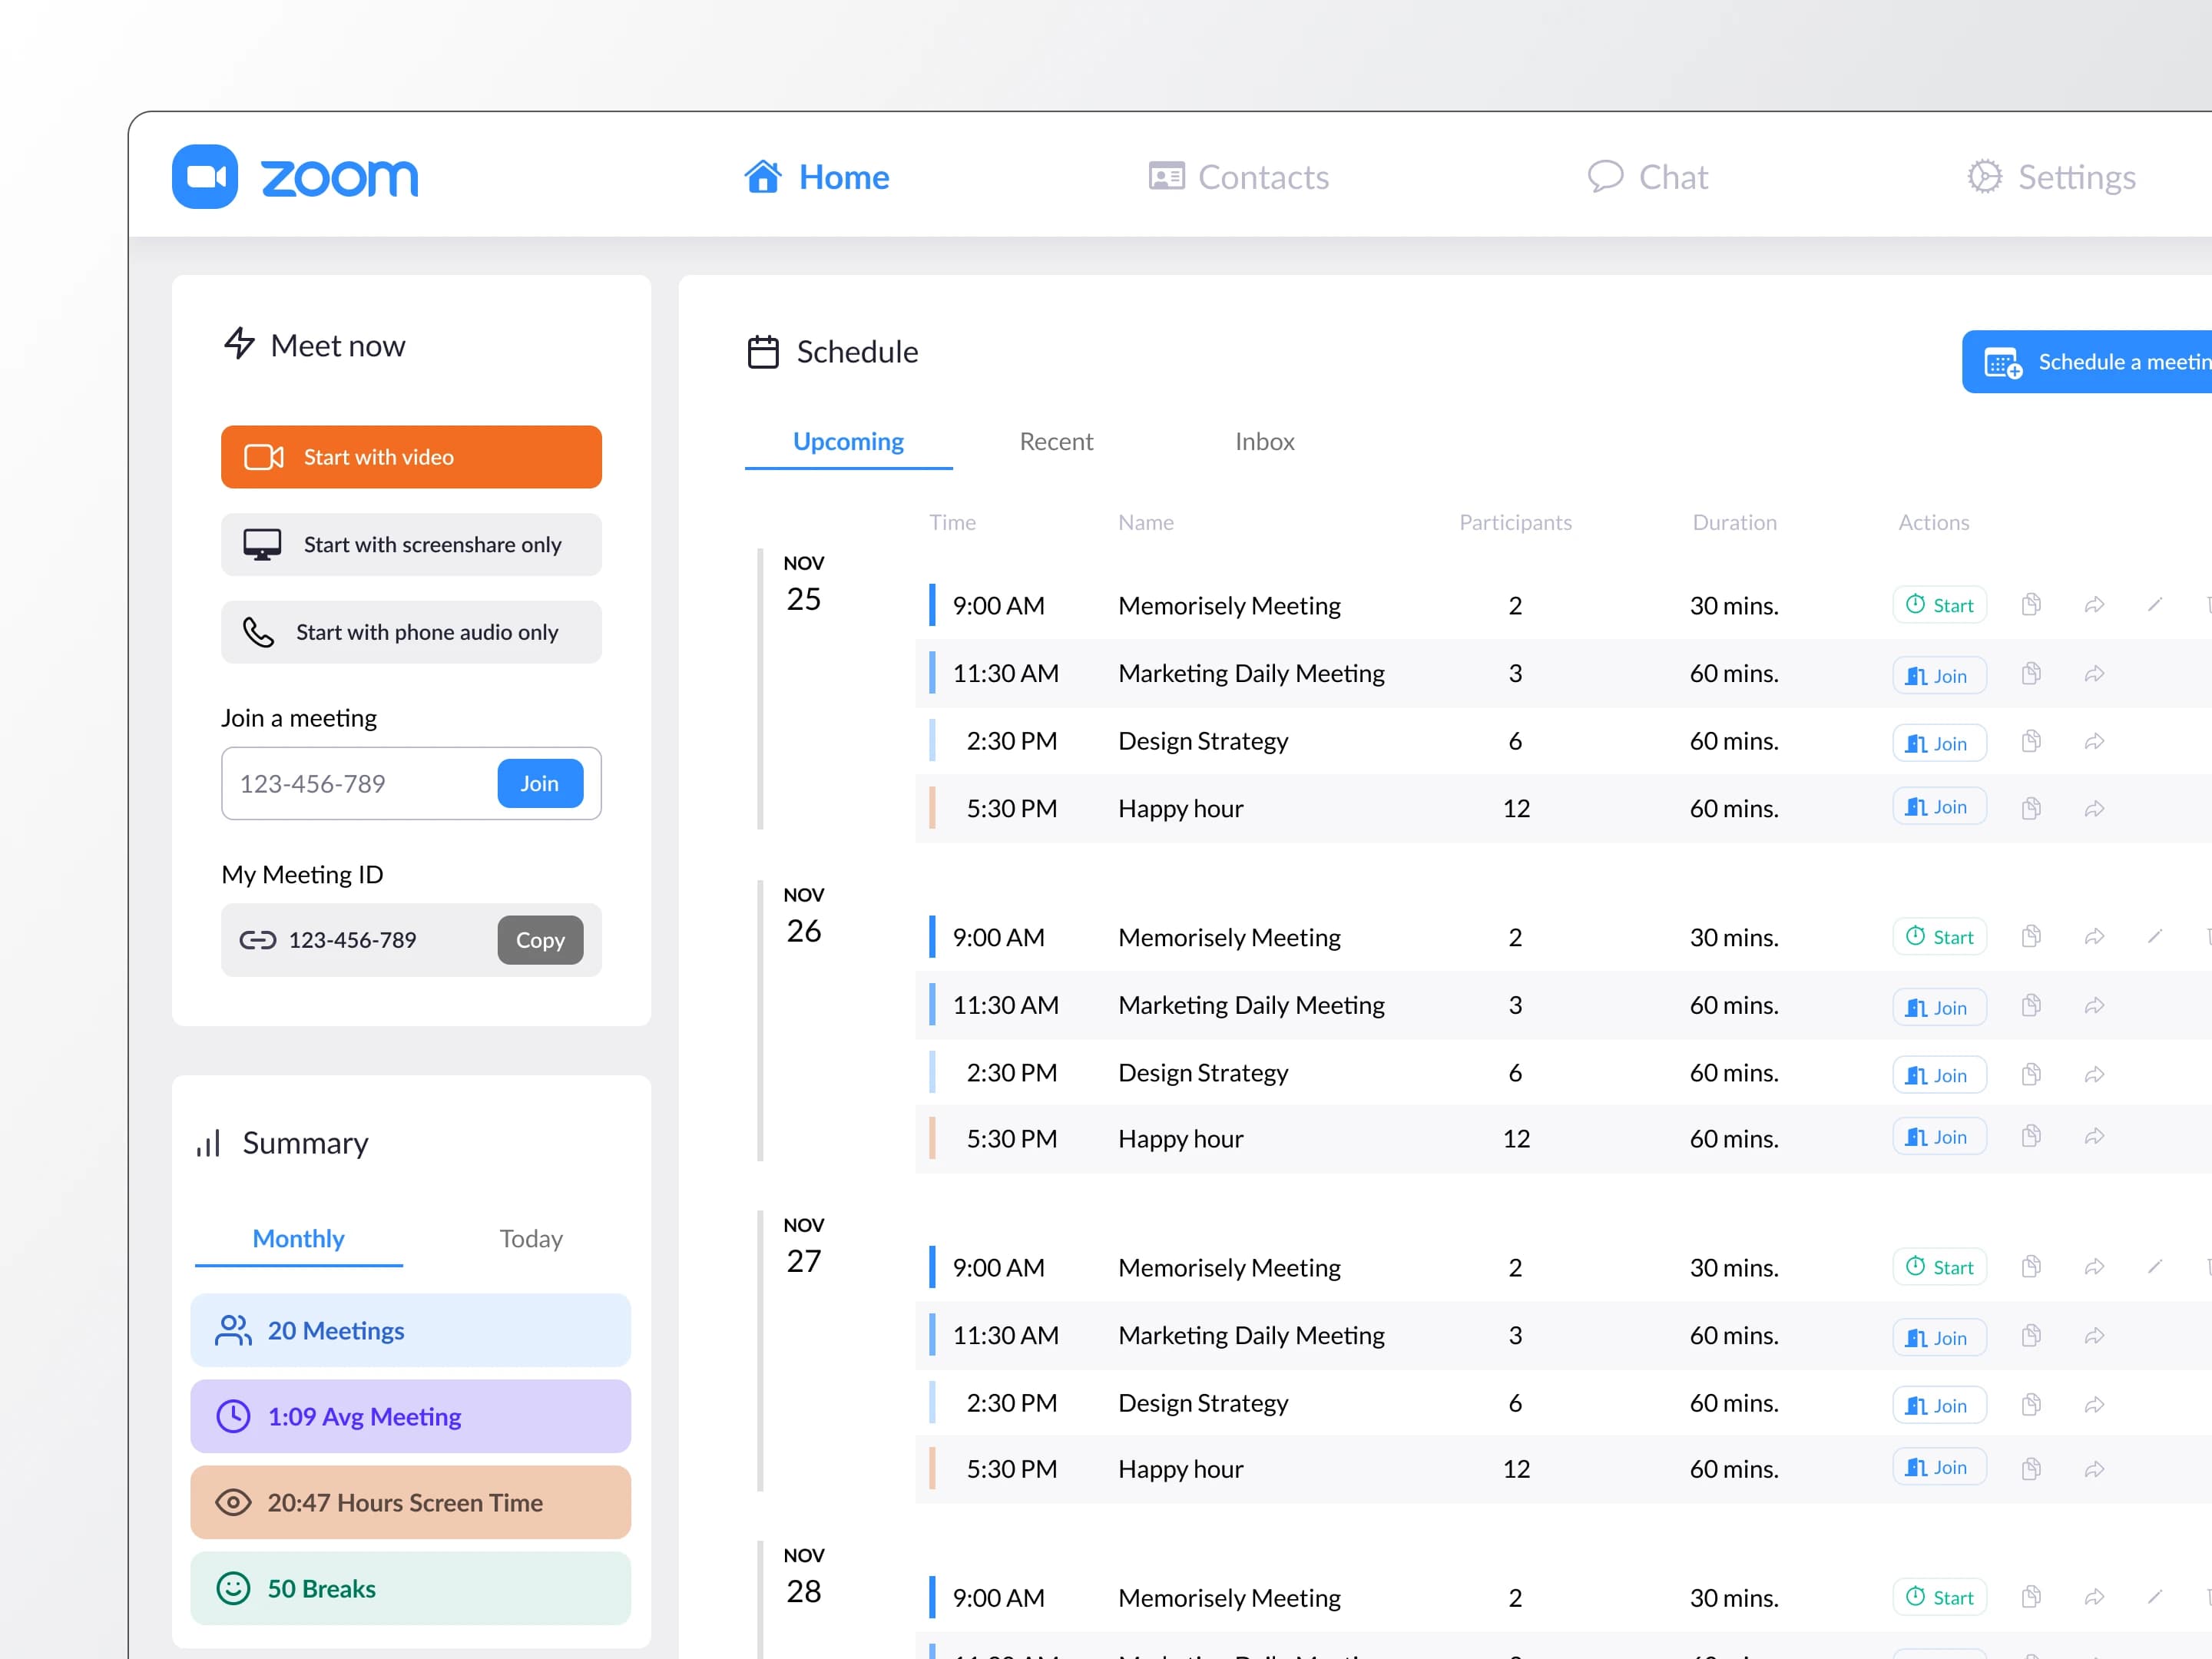Copy invitation for Nov 27 Happy hour
The width and height of the screenshot is (2212, 1659).
[x=2031, y=1469]
